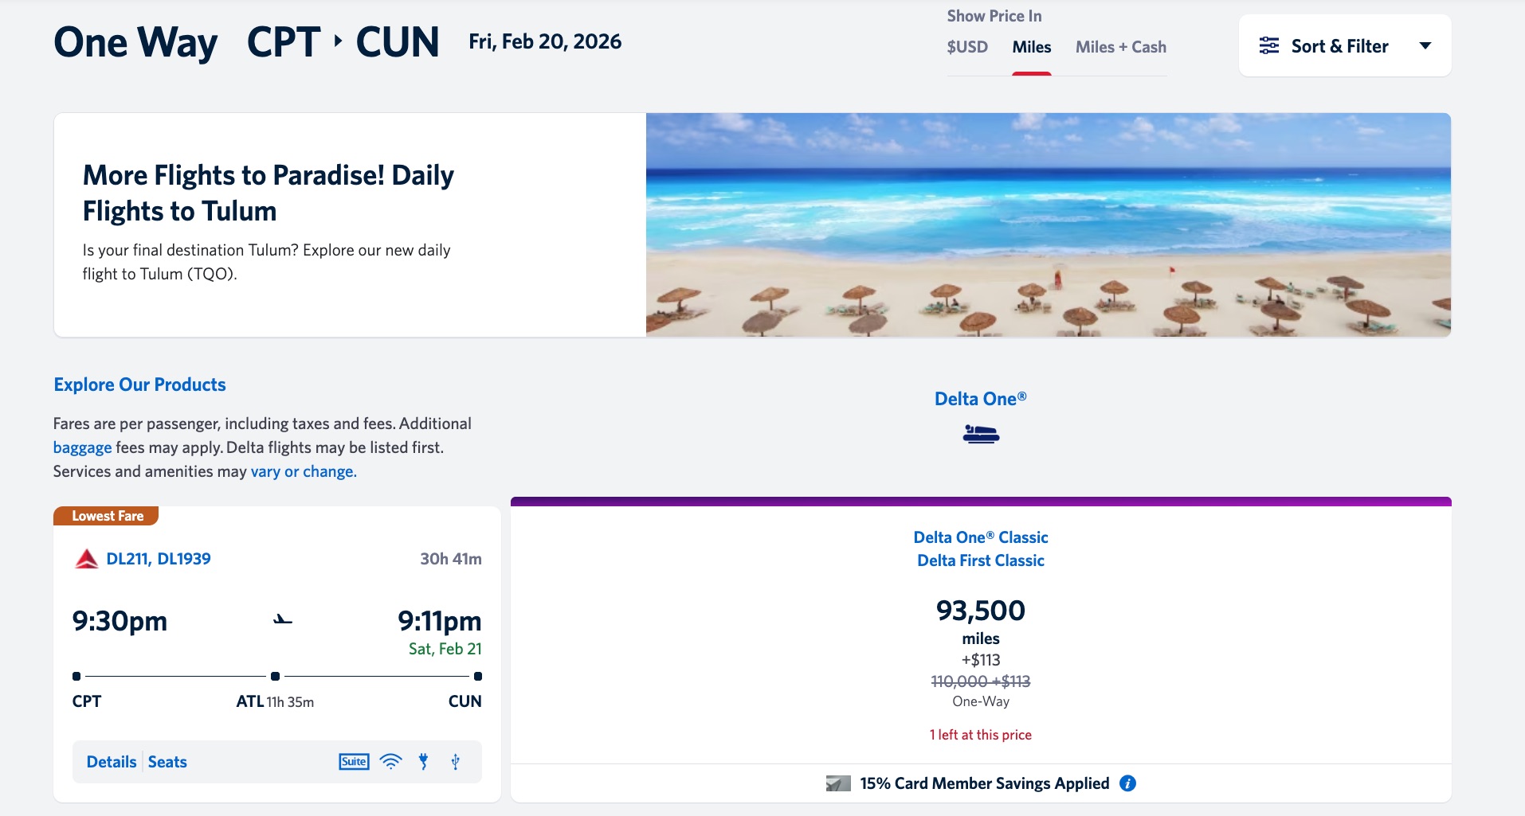Open the baggage fees link
This screenshot has width=1525, height=816.
(82, 447)
